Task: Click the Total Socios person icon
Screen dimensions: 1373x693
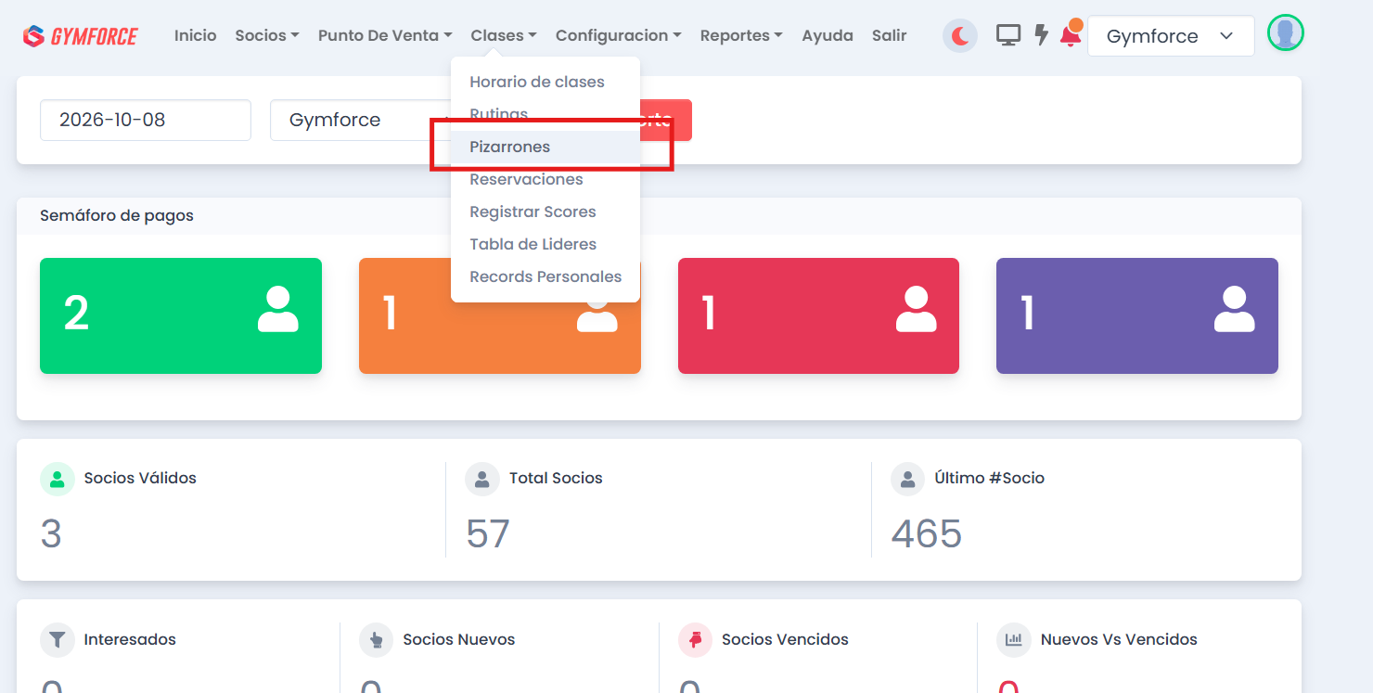Action: [x=482, y=479]
